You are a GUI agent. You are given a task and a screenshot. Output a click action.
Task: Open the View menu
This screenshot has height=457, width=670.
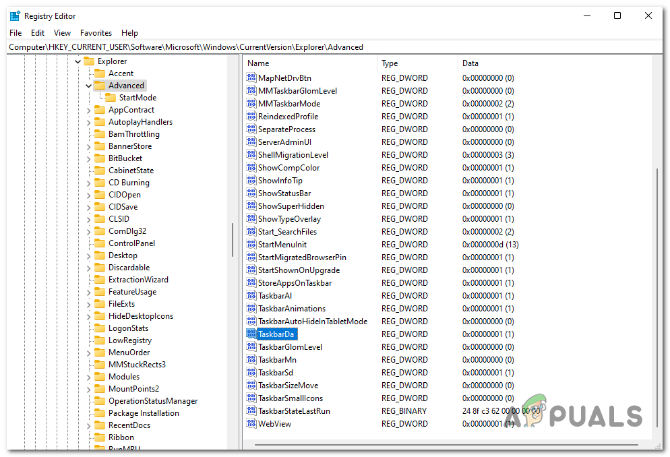pyautogui.click(x=62, y=33)
